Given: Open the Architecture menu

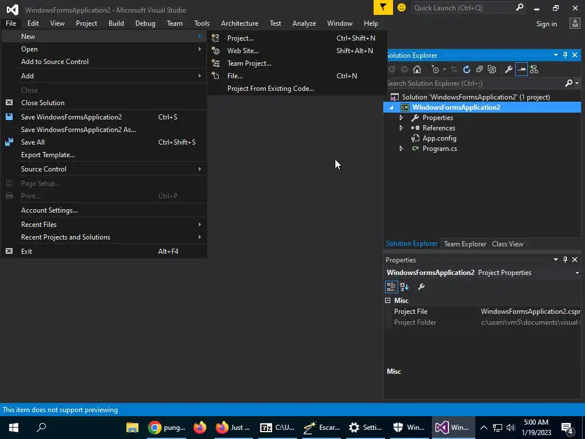Looking at the screenshot, I should 239,23.
